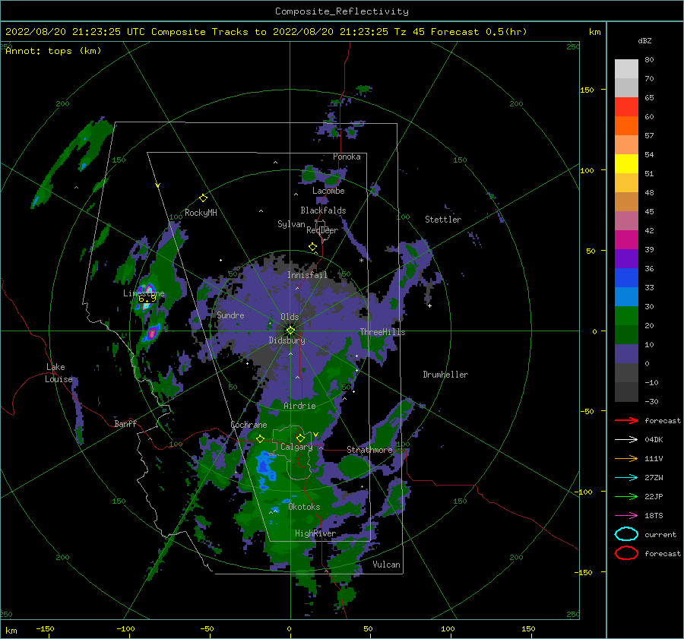The image size is (684, 639).
Task: Click the Vulcan town label
Action: (x=387, y=565)
